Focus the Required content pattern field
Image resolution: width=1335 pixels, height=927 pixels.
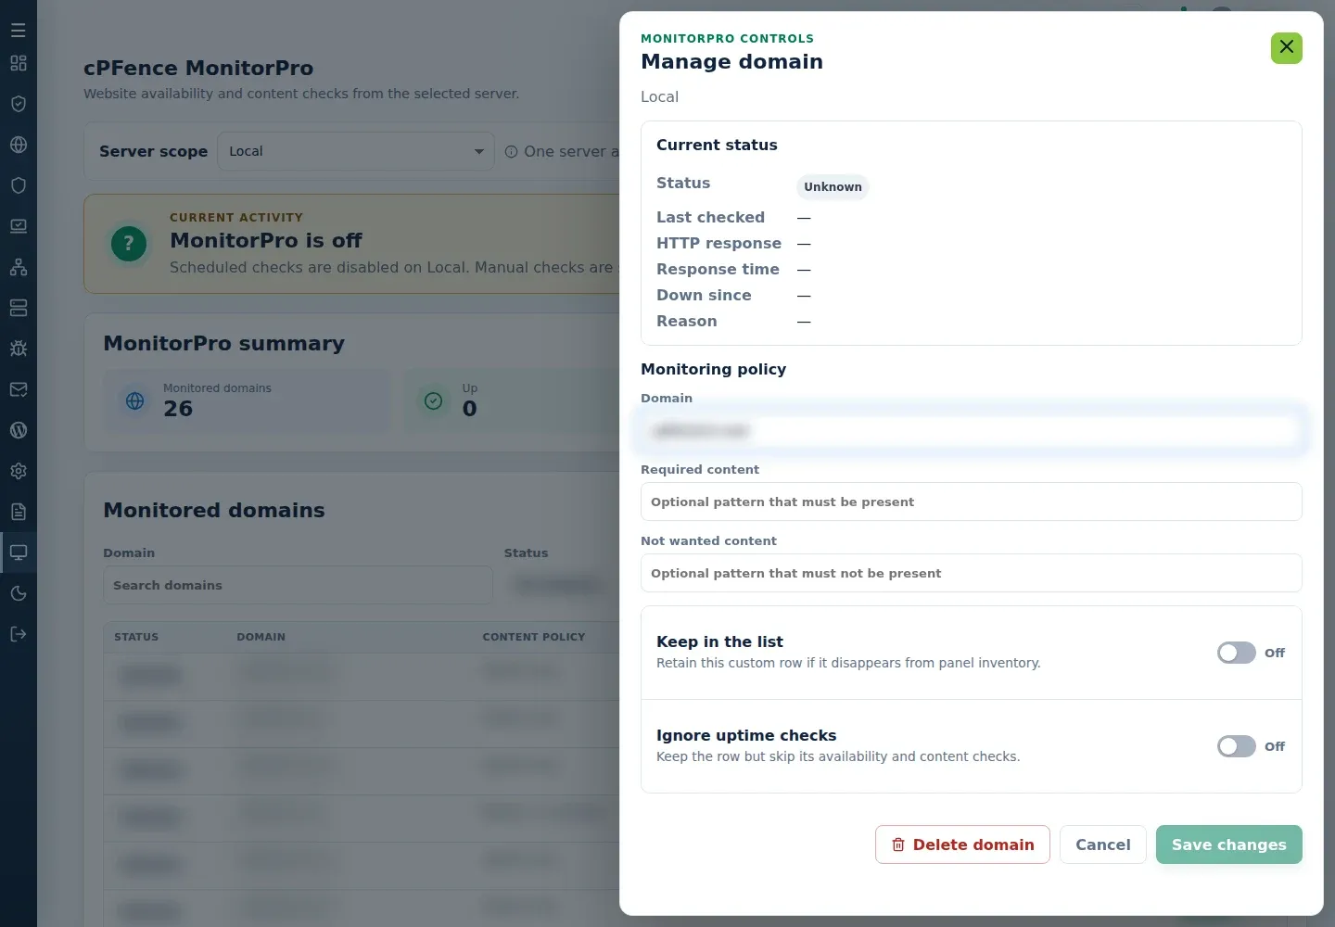(972, 502)
